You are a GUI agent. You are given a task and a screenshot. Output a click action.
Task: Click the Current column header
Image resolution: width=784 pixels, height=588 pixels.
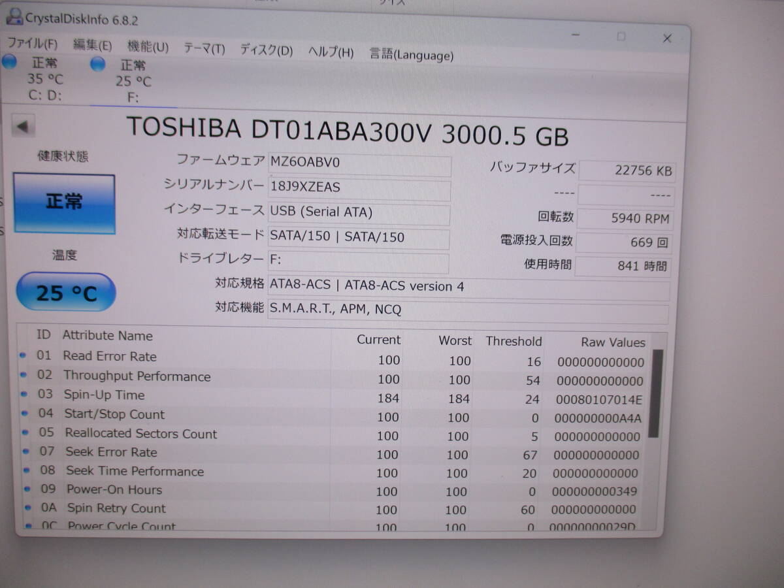[378, 340]
